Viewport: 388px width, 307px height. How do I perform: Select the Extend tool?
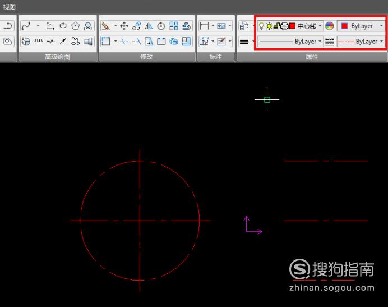[136, 41]
